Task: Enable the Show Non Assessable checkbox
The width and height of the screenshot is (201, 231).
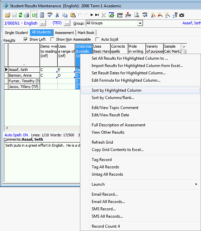Action: (52, 39)
